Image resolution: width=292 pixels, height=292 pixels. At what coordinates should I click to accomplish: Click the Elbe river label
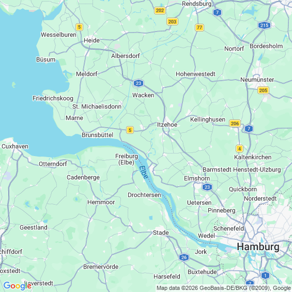click(x=144, y=172)
